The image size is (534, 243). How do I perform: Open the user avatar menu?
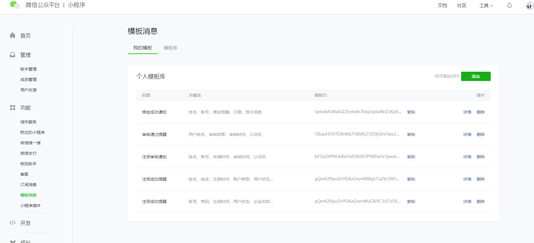point(530,6)
